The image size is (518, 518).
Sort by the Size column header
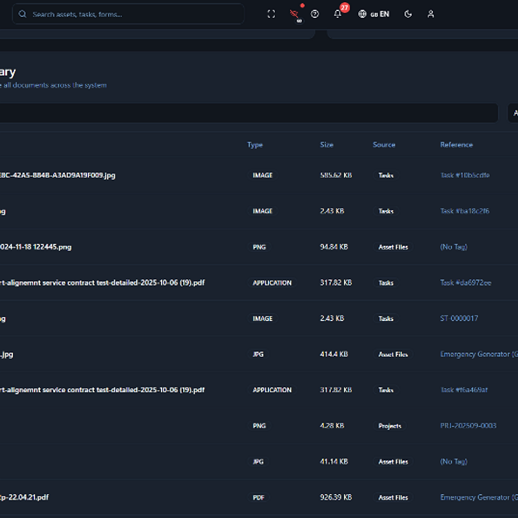pos(327,145)
